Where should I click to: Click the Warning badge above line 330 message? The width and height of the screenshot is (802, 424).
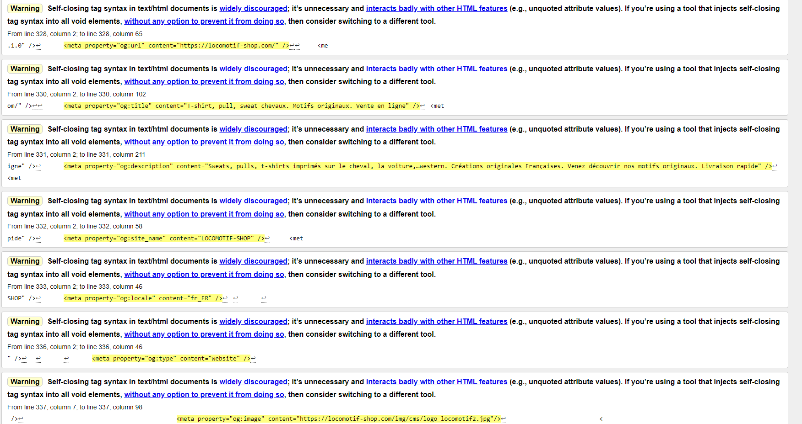[25, 69]
